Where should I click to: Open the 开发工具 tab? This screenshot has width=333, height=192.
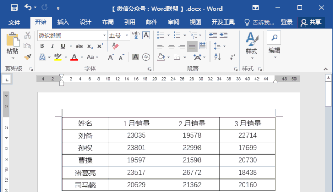point(223,22)
